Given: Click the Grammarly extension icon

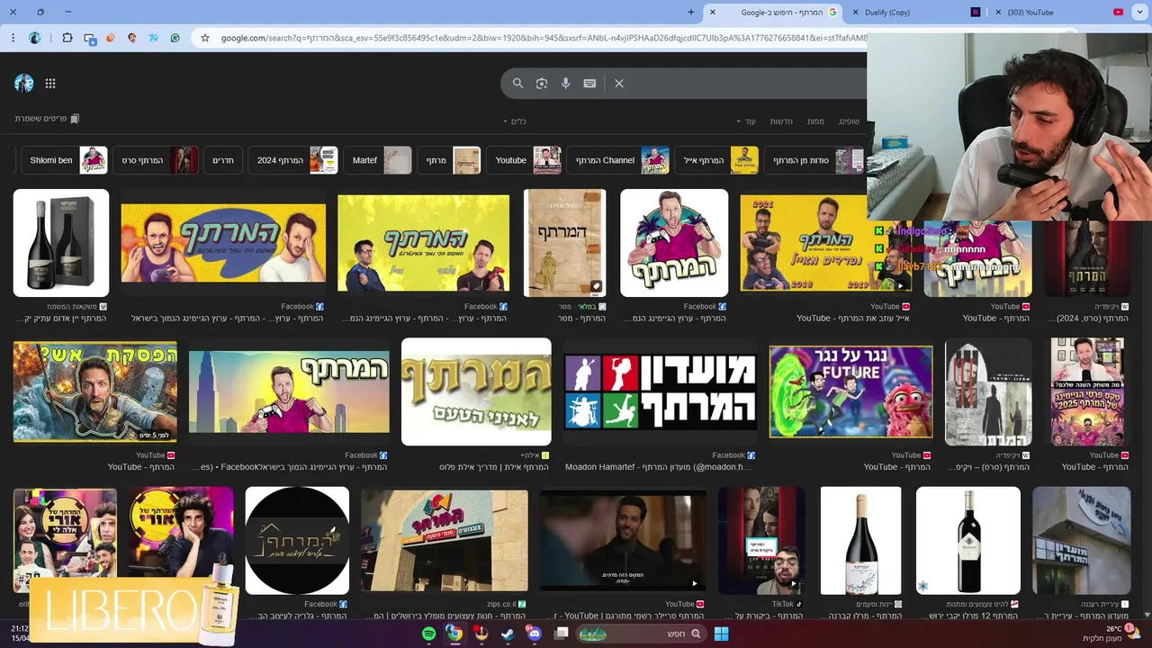Looking at the screenshot, I should [175, 38].
